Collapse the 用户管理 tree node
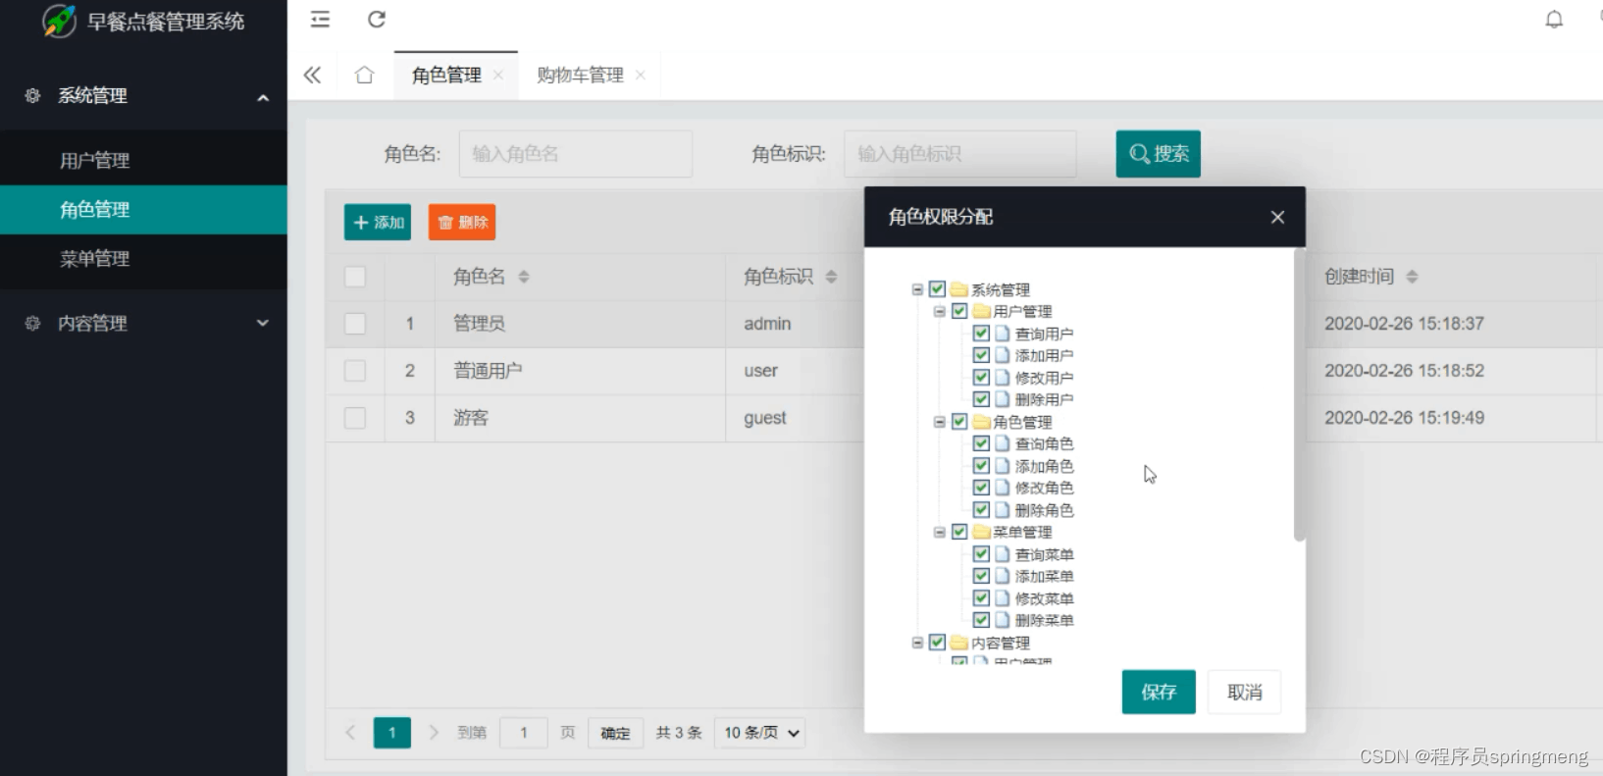Image resolution: width=1603 pixels, height=776 pixels. pyautogui.click(x=939, y=312)
